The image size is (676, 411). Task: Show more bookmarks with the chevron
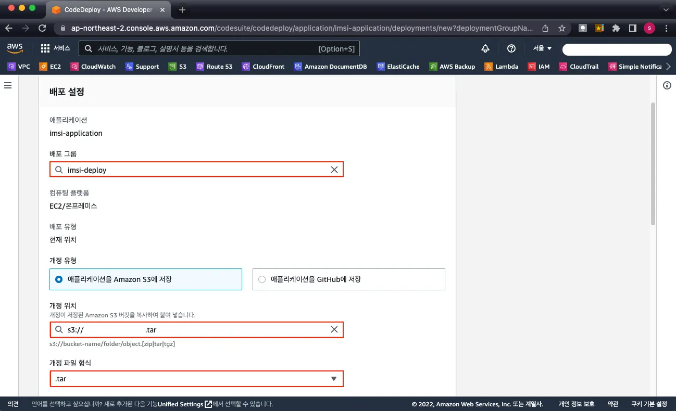668,67
